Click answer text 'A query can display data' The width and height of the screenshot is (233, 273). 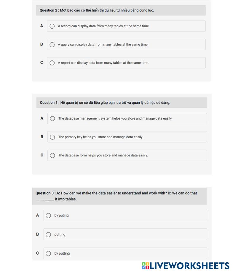(x=103, y=45)
